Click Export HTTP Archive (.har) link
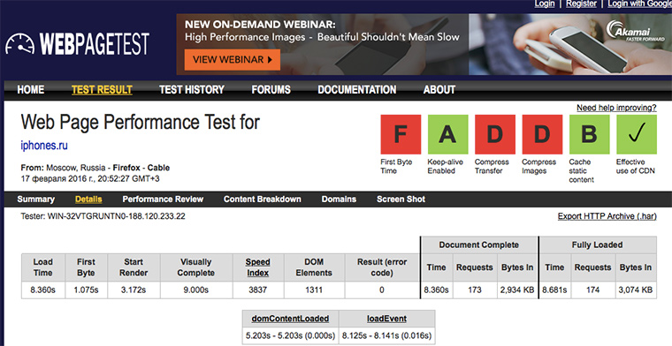Screen dimensions: 672x346 pyautogui.click(x=607, y=216)
